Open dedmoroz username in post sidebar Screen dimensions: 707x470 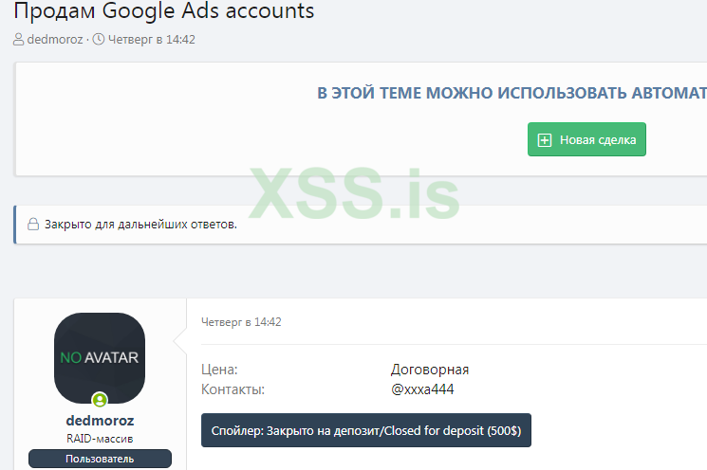point(100,421)
